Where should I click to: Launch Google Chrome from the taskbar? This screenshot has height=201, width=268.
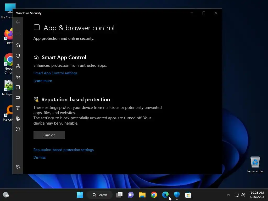pyautogui.click(x=154, y=195)
